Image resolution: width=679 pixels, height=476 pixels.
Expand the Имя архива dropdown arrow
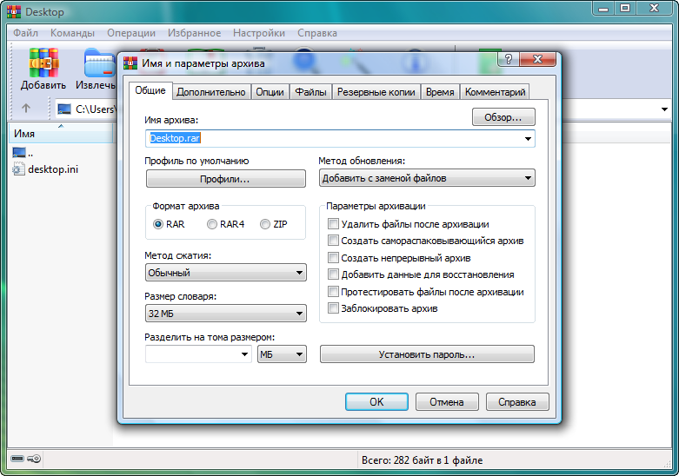click(x=528, y=139)
